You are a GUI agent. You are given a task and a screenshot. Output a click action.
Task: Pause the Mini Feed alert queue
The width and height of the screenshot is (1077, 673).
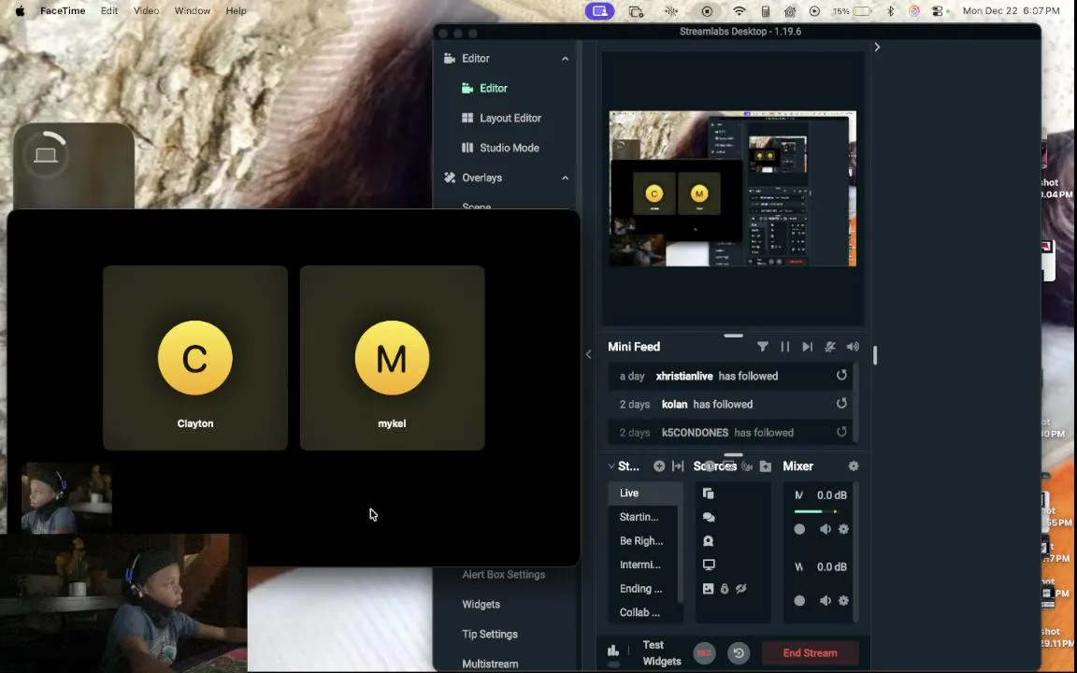coord(785,347)
